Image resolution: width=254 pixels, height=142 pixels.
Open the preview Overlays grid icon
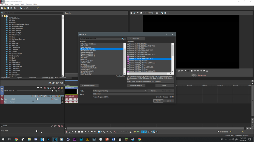point(157,13)
